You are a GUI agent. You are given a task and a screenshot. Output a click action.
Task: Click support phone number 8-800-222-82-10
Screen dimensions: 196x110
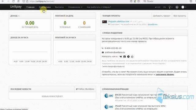[113, 48]
